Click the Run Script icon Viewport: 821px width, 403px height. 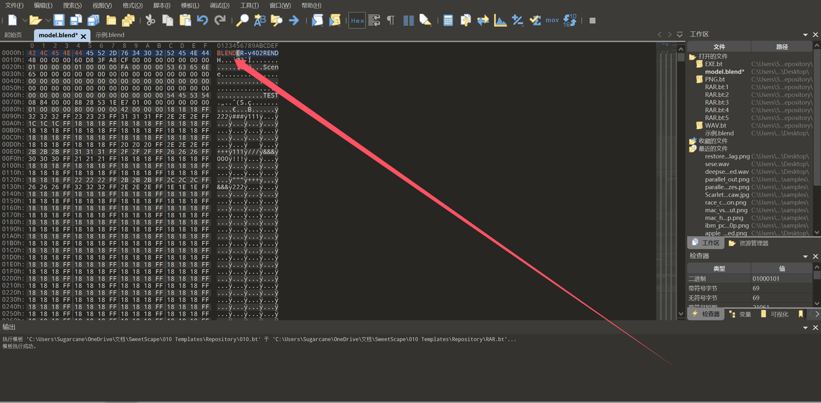[x=317, y=21]
